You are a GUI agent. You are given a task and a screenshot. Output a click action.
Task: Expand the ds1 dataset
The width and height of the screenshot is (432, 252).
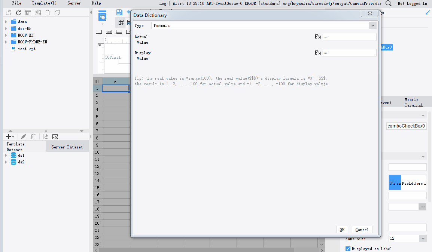5,155
